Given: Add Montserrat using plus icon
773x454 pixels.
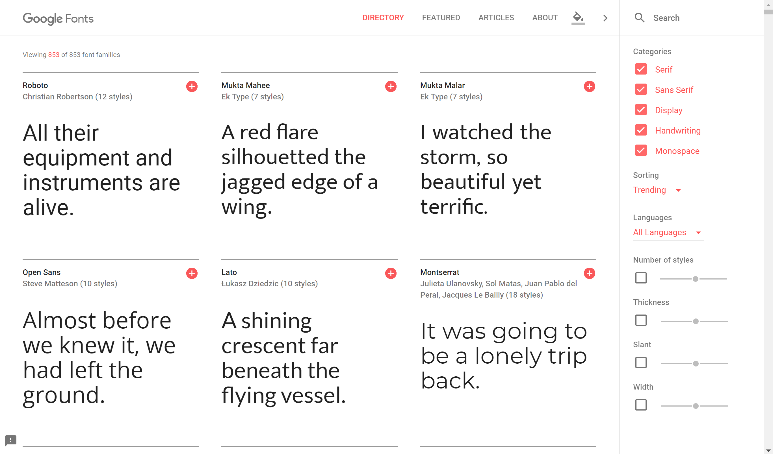Looking at the screenshot, I should [589, 273].
